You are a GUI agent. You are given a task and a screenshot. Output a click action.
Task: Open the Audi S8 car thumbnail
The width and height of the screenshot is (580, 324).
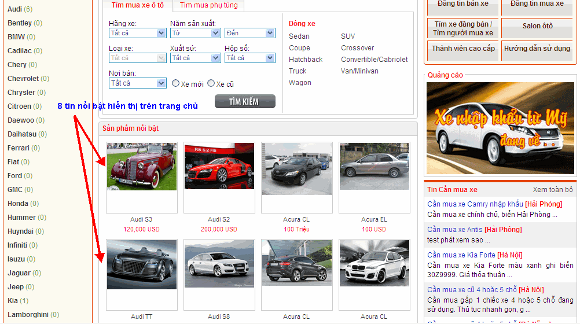pos(219,264)
